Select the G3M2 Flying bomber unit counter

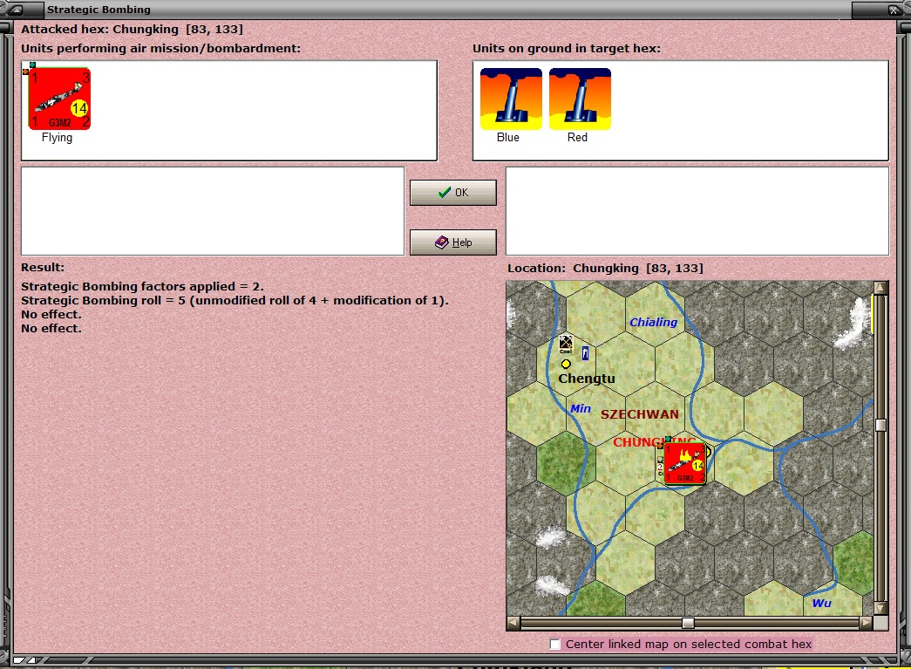click(60, 99)
